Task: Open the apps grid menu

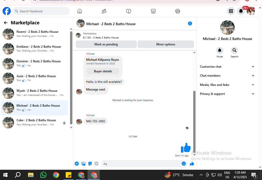Action: (231, 11)
